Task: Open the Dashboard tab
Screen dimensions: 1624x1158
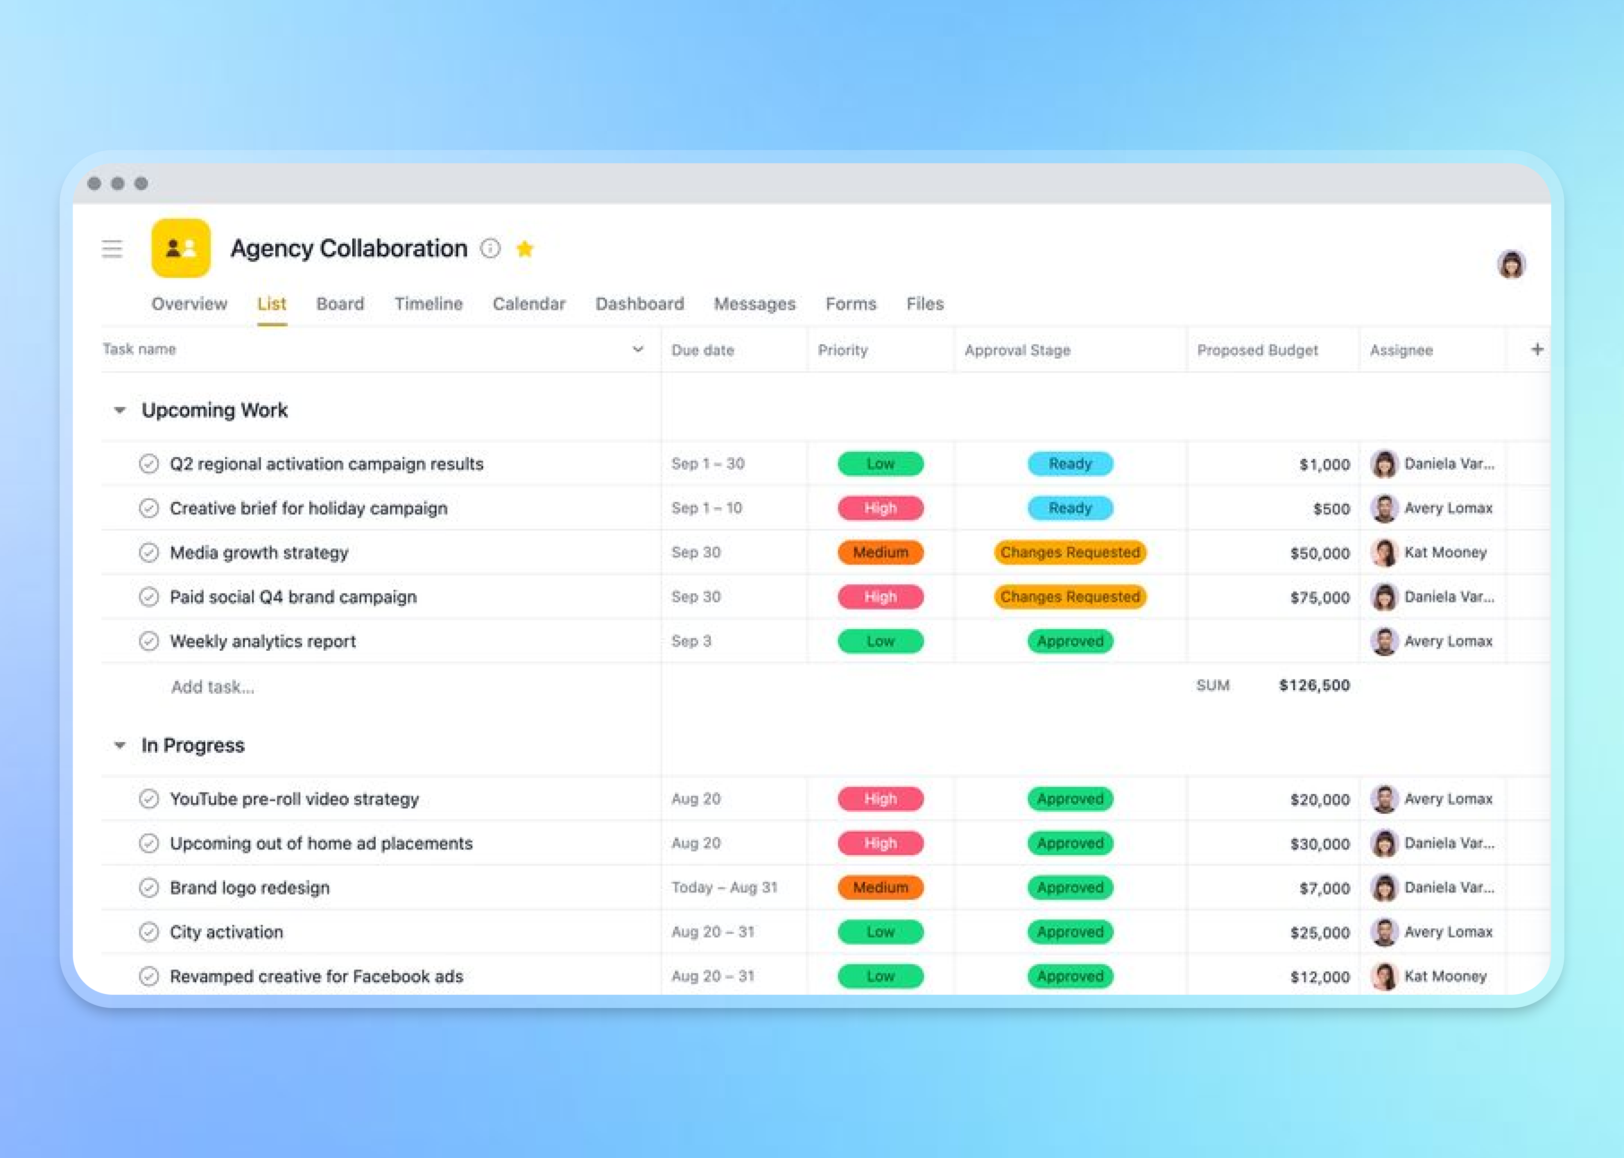Action: point(639,304)
